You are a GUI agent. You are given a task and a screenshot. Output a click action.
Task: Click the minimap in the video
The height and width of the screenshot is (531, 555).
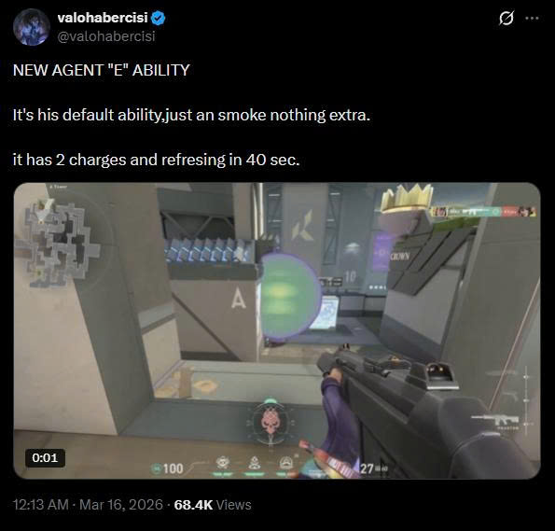[x=58, y=245]
